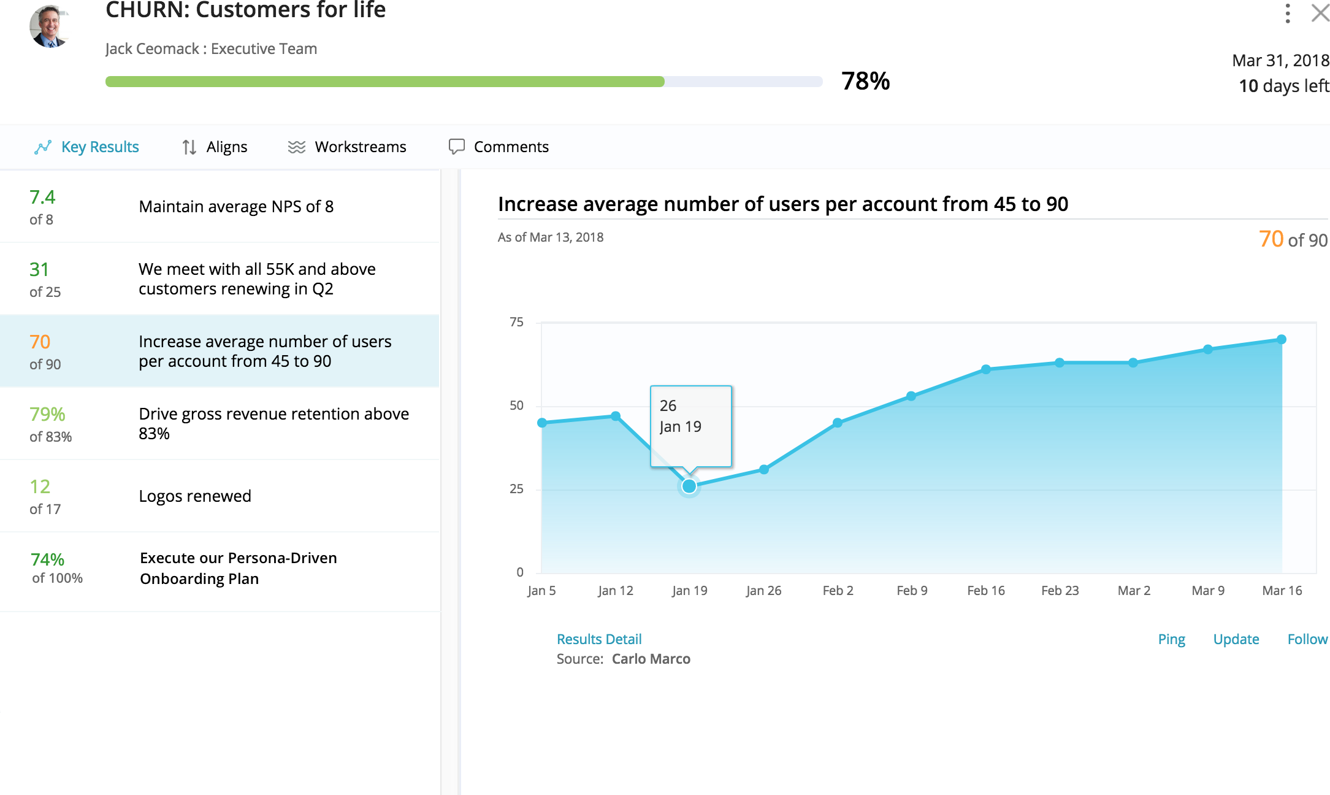The image size is (1330, 795).
Task: Click Jack Ceomack's profile photo
Action: click(52, 26)
